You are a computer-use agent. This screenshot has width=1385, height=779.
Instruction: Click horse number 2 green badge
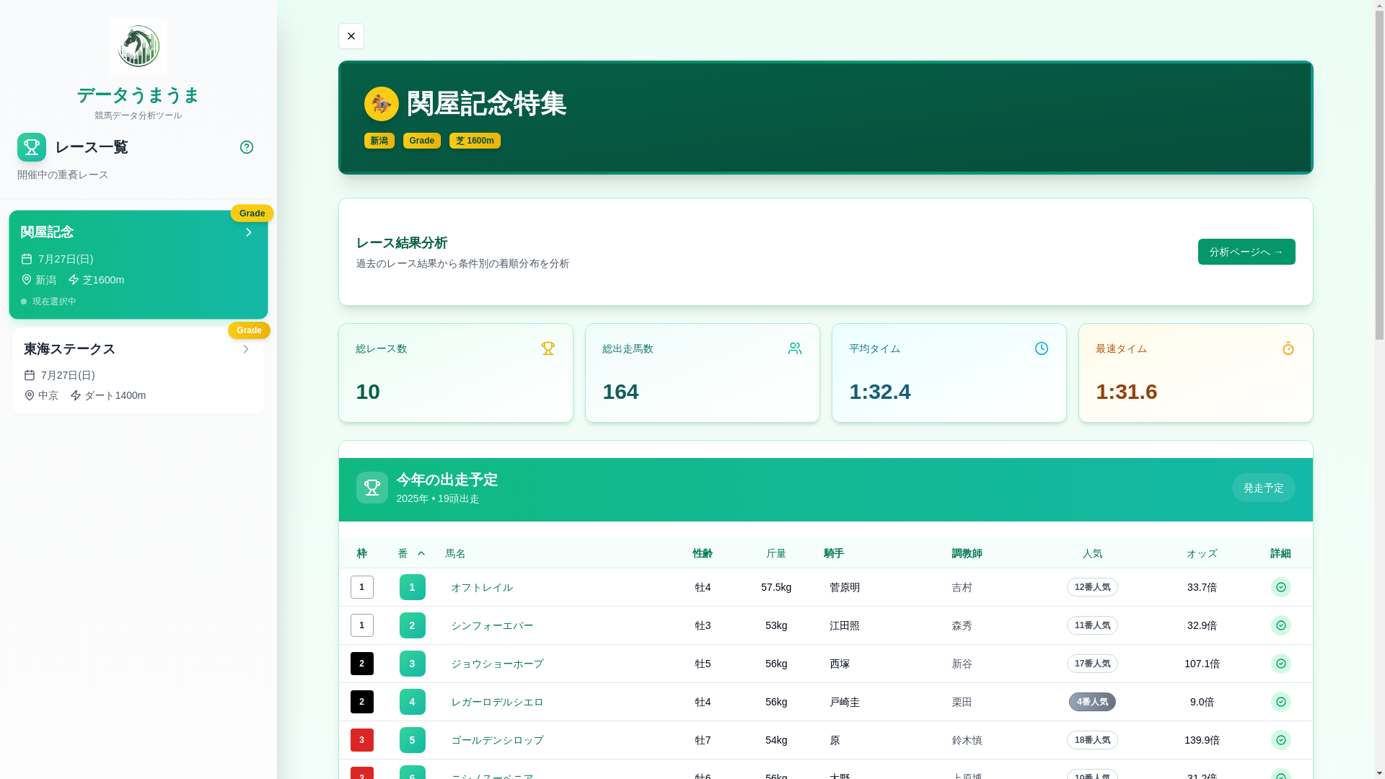[413, 625]
